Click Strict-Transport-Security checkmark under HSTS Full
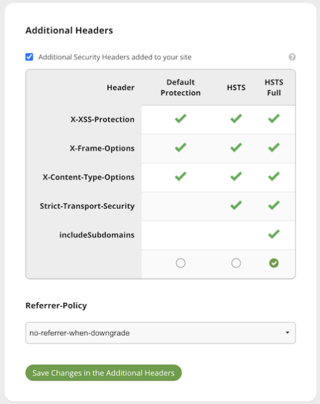Image resolution: width=320 pixels, height=404 pixels. [274, 205]
